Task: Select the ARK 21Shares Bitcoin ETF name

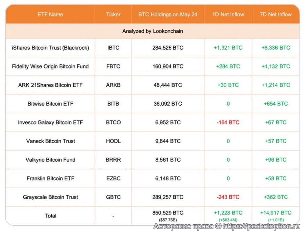Action: click(x=50, y=85)
